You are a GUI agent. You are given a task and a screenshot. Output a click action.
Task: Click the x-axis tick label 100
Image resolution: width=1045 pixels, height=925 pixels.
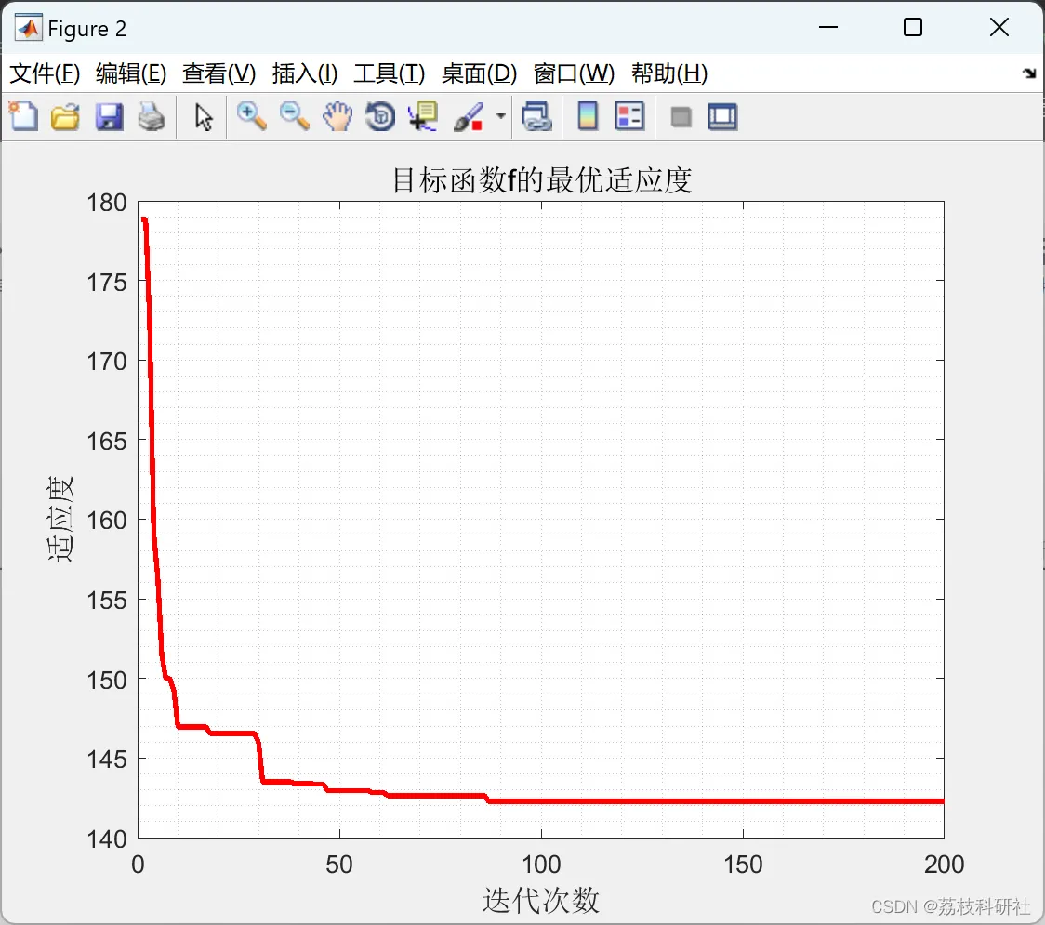tap(541, 865)
